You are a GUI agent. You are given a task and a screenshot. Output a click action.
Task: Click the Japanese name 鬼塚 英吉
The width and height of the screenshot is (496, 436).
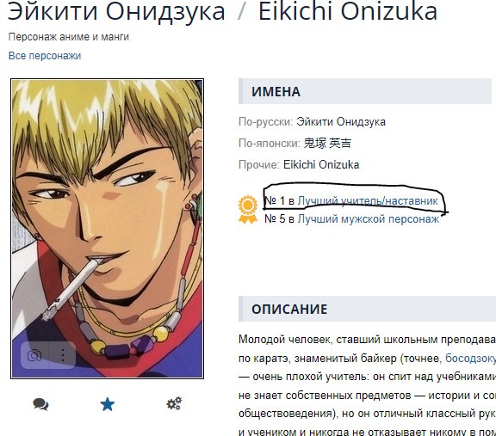click(327, 143)
